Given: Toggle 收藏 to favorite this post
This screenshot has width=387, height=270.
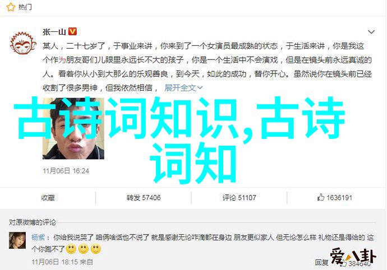Looking at the screenshot, I should (x=48, y=198).
